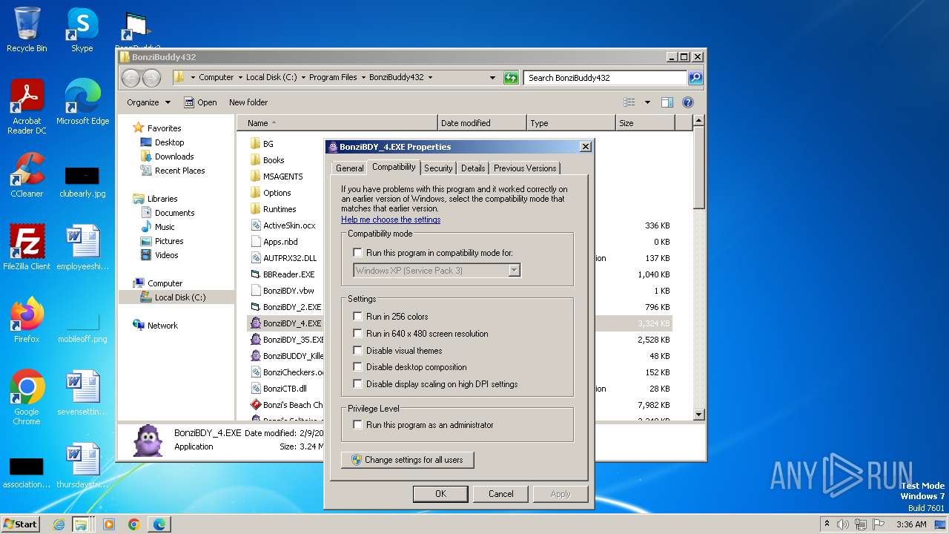Show hidden system tray icons arrow

[827, 524]
